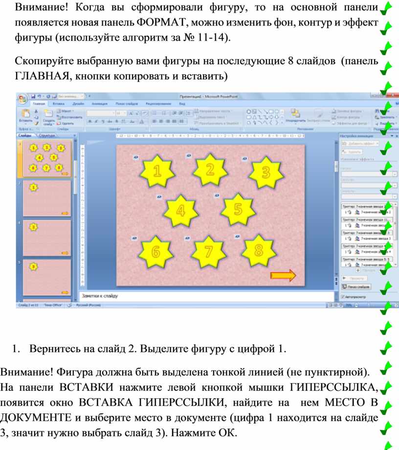This screenshot has width=399, height=450.
Task: Click the Просмотр preview button in pane
Action: [355, 278]
